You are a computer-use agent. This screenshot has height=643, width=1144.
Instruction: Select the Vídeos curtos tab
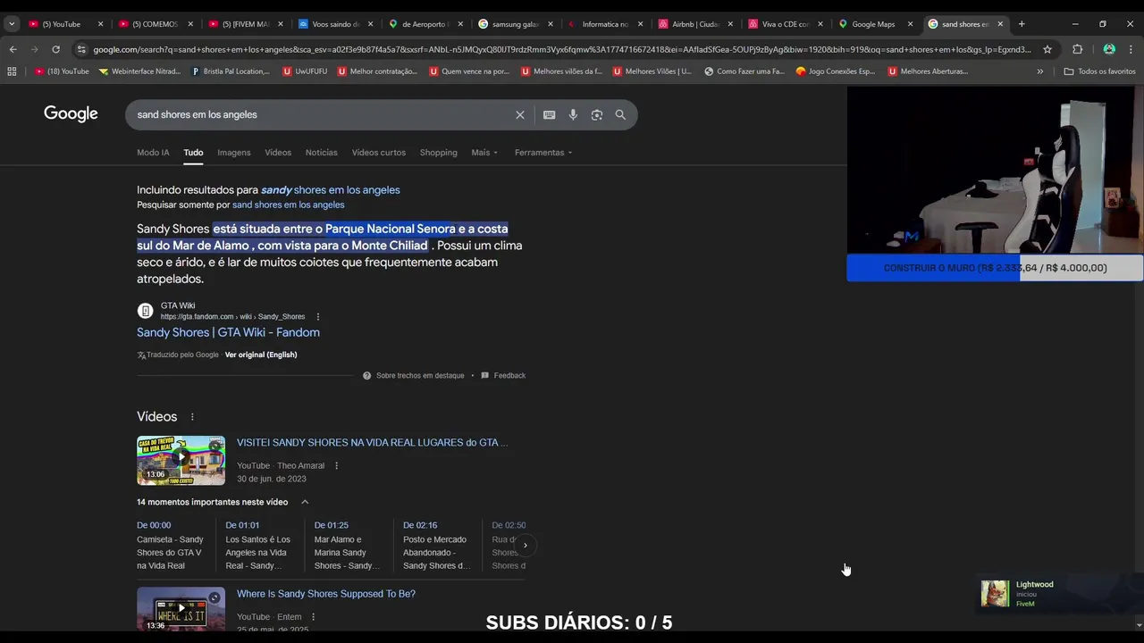(379, 153)
